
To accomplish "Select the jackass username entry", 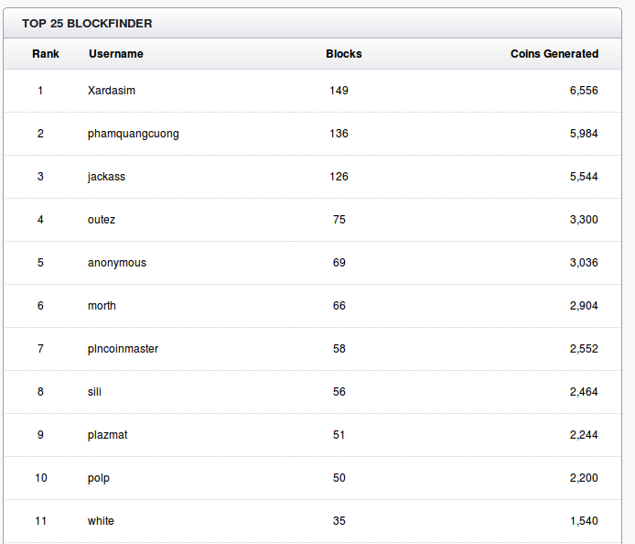I will (x=106, y=177).
